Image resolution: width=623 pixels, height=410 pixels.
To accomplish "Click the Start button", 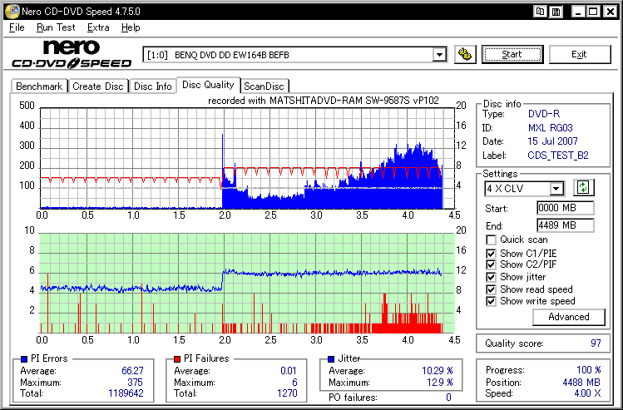I will coord(512,54).
